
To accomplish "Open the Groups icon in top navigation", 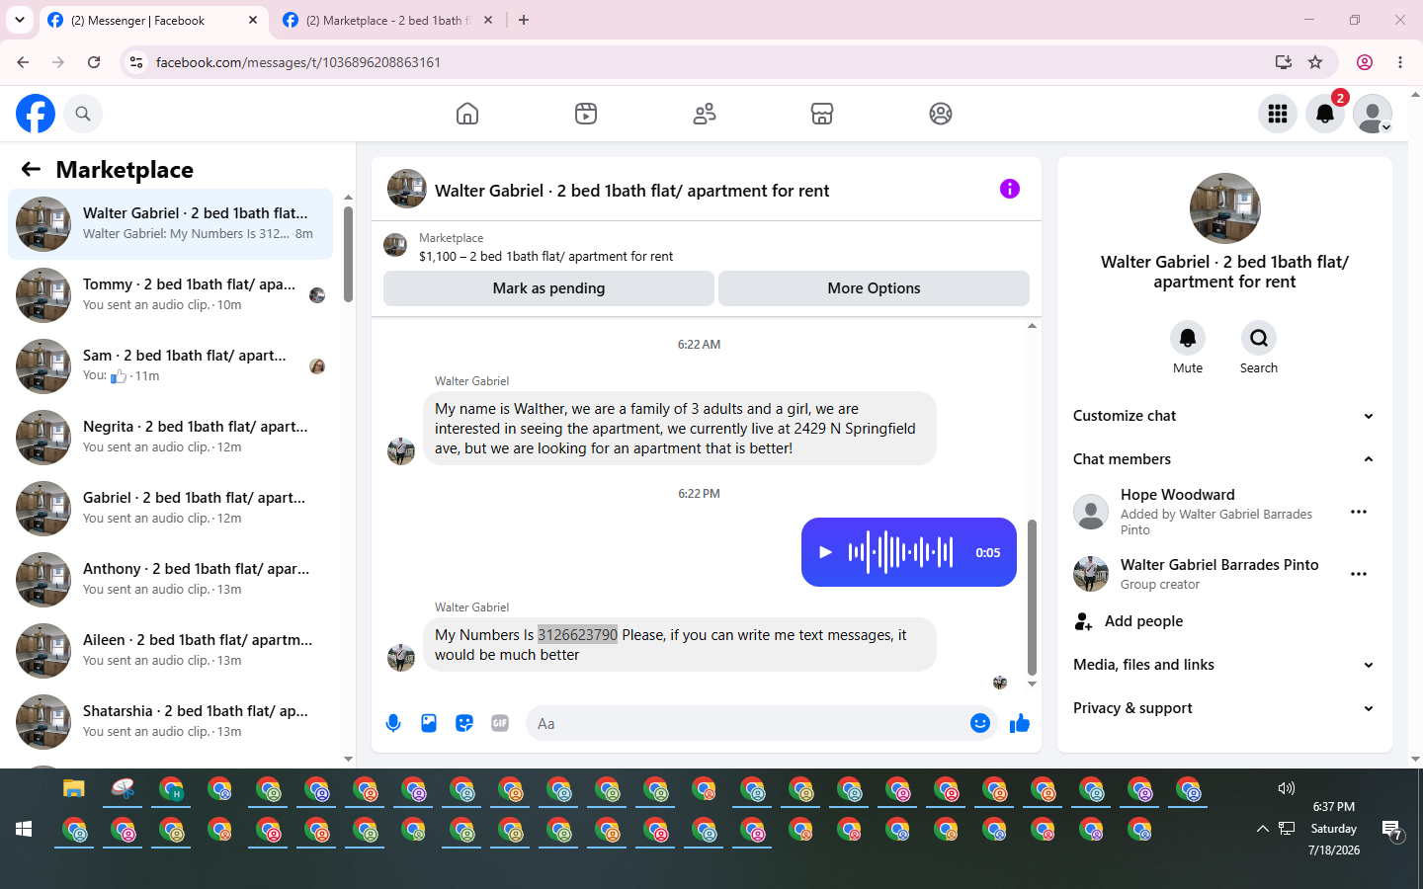I will (941, 114).
